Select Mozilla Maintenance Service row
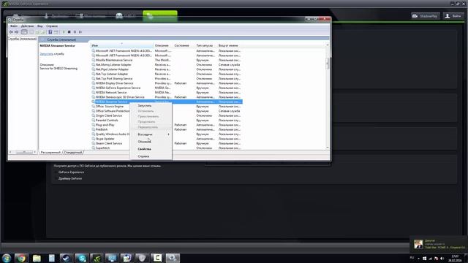Image resolution: width=468 pixels, height=263 pixels. tap(167, 60)
